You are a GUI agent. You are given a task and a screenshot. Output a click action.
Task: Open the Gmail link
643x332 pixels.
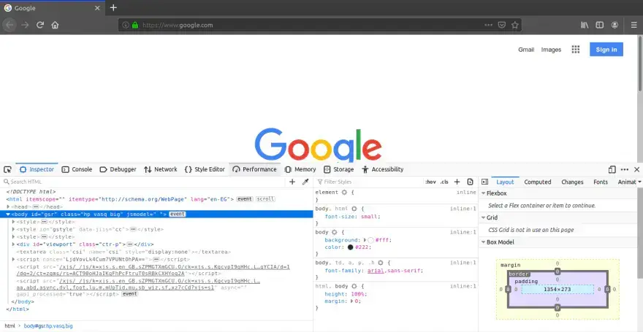point(526,50)
